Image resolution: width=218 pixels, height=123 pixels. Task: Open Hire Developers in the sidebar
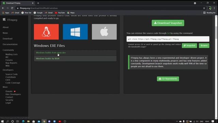click(13, 94)
